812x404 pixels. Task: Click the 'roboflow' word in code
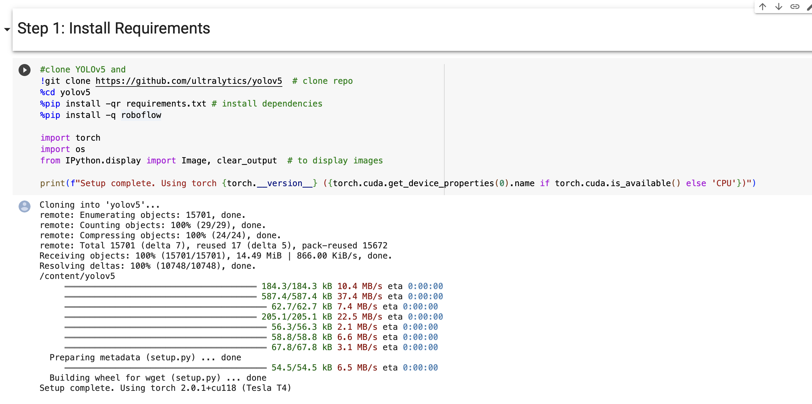141,115
